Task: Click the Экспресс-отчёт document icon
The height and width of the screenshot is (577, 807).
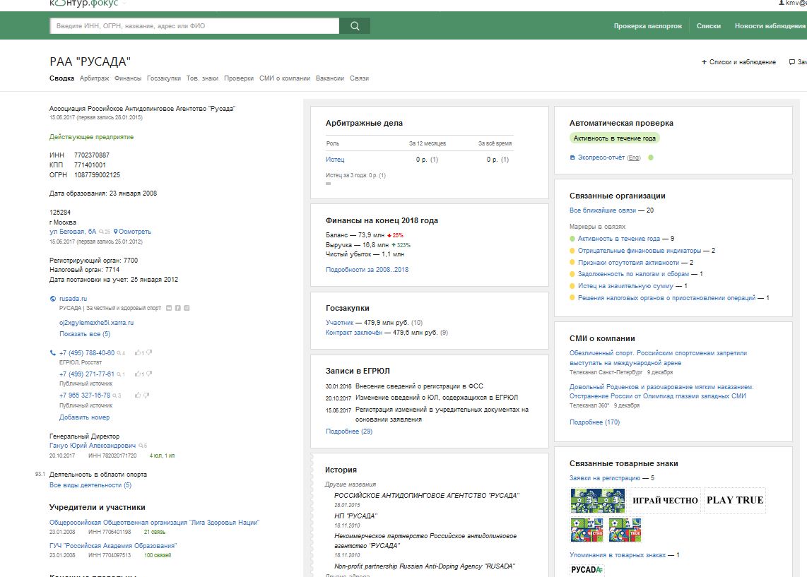Action: [x=572, y=158]
